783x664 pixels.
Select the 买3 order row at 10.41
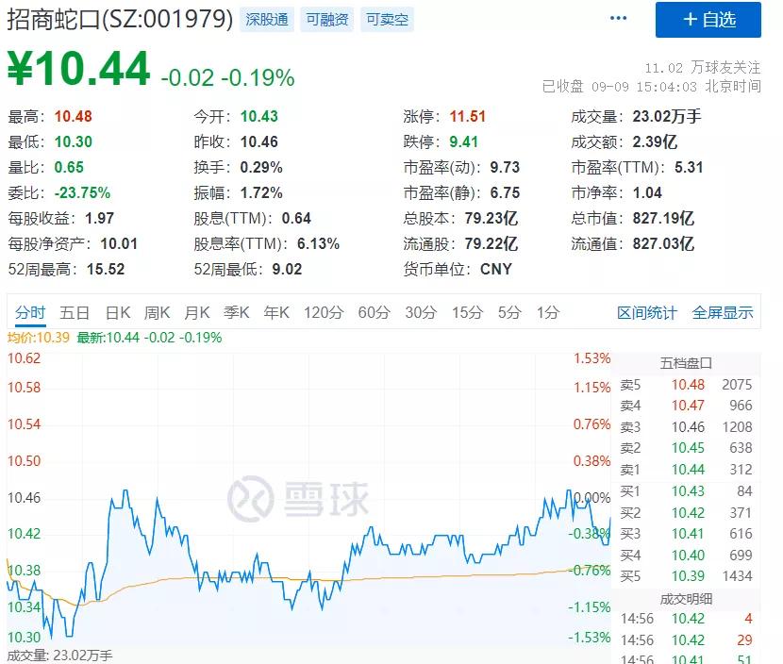coord(686,534)
